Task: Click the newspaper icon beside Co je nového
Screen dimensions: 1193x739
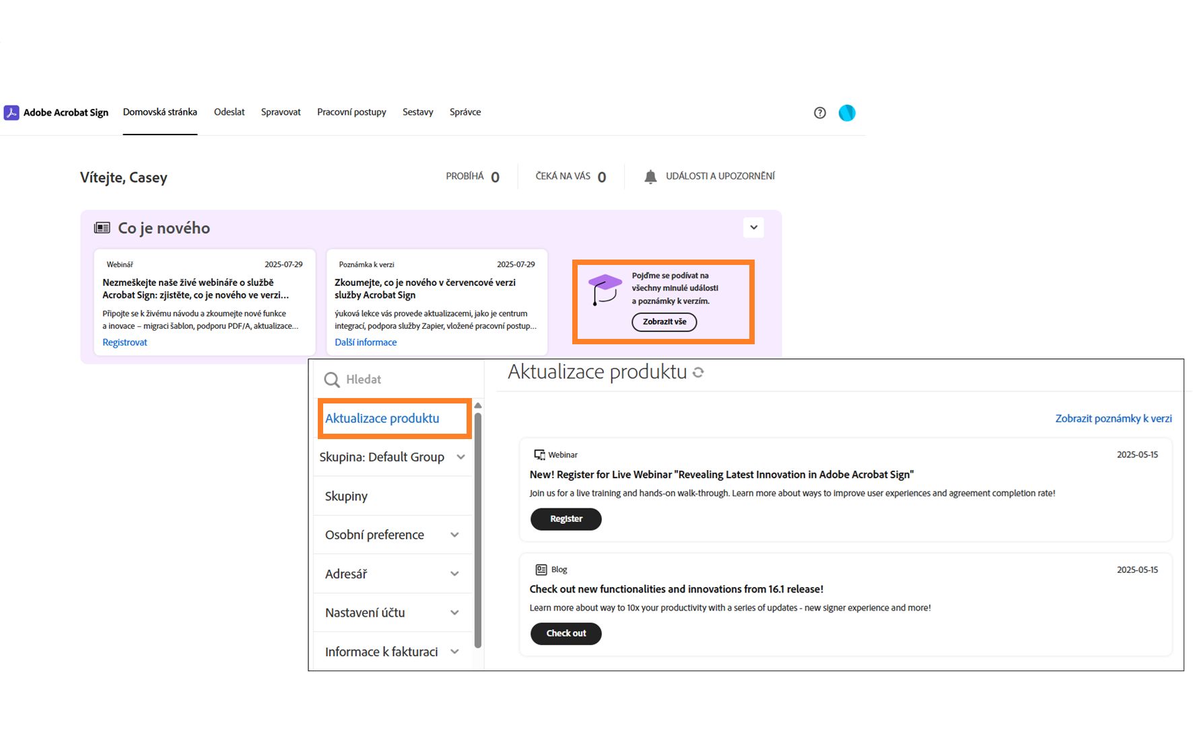Action: [102, 228]
